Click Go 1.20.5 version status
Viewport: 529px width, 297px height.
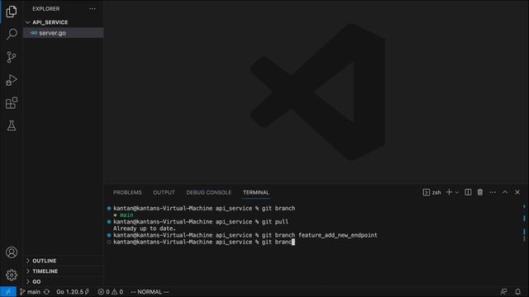(x=72, y=292)
